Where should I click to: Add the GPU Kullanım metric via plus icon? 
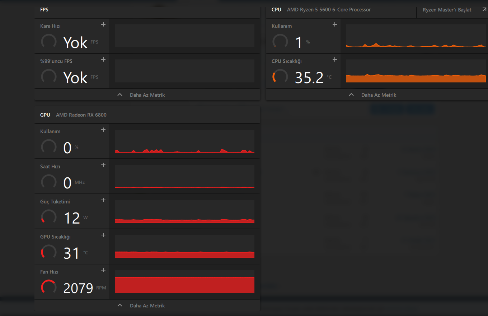(x=103, y=130)
